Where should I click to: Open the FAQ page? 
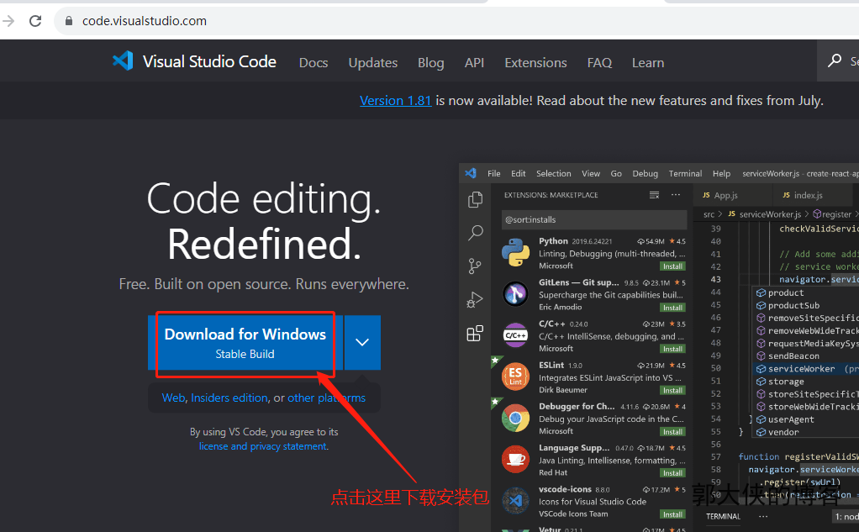[x=599, y=62]
